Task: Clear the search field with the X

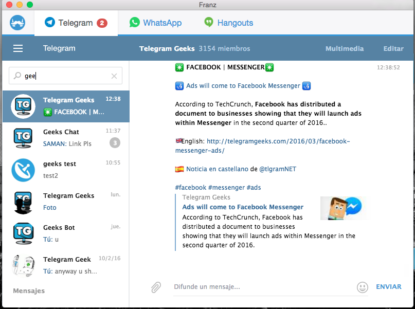Action: [114, 76]
